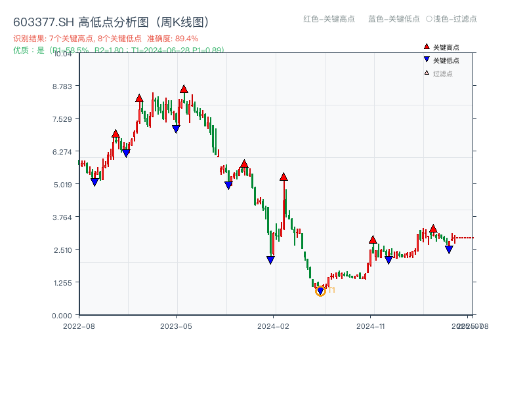525x393 pixels.
Task: Toggle the 浅色-过滤点 circle in the header
Action: [429, 19]
